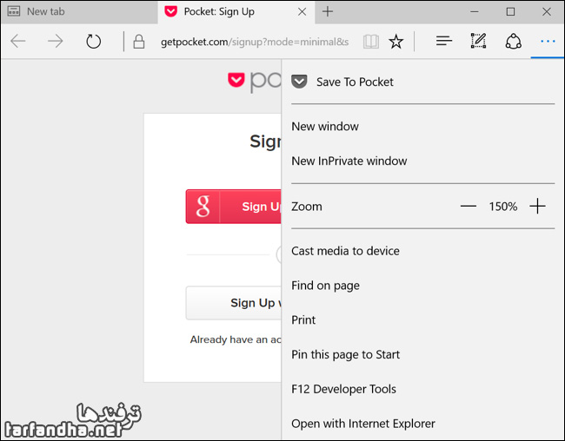Increase zoom with the plus button
The image size is (565, 441).
tap(537, 207)
